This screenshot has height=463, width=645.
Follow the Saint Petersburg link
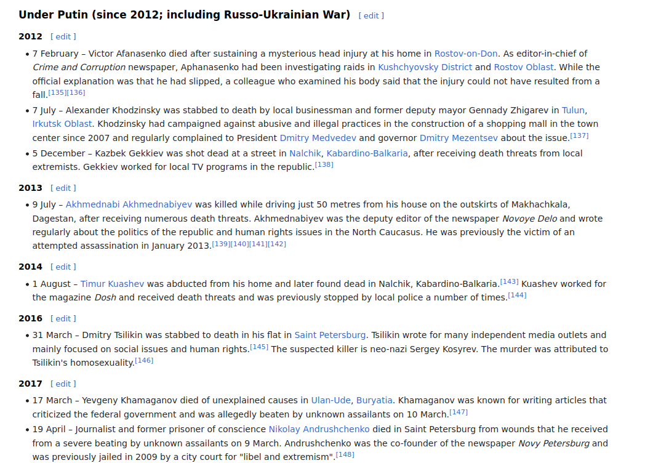click(330, 335)
